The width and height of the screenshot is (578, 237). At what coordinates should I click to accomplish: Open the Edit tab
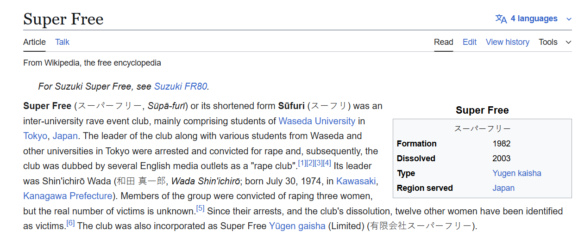pyautogui.click(x=470, y=42)
